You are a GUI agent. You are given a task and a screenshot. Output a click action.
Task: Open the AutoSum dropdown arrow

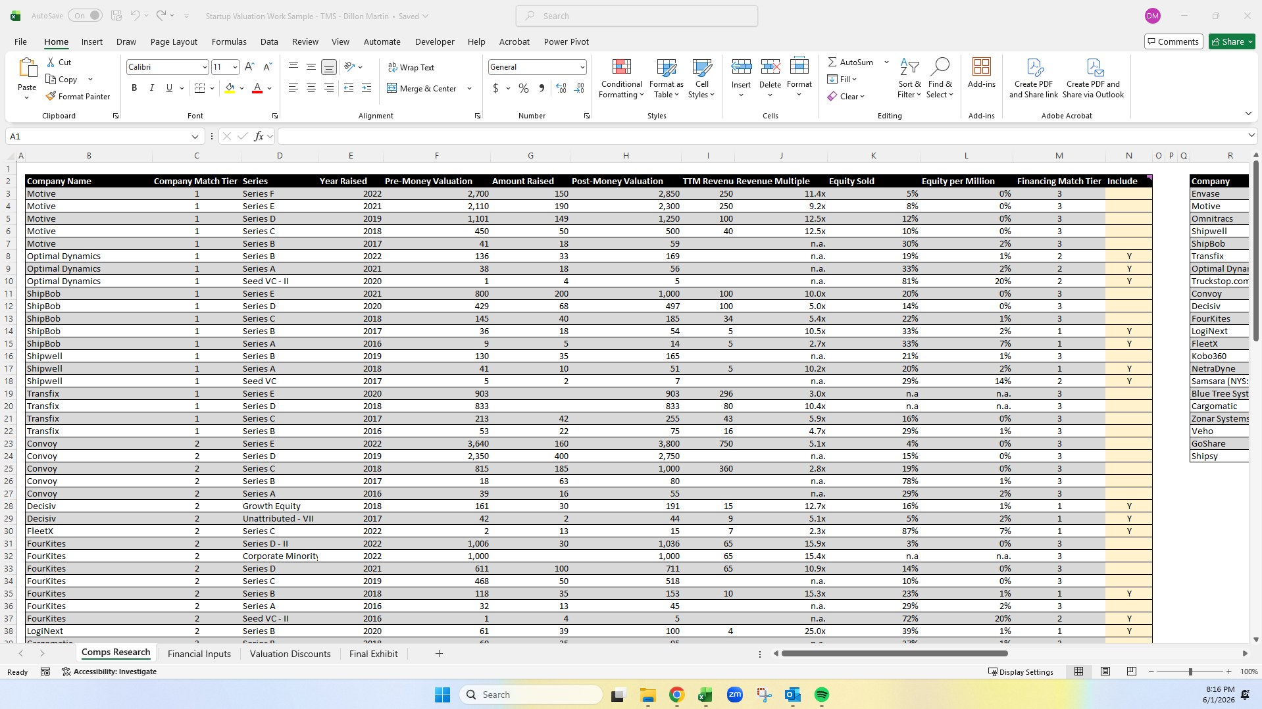point(886,62)
